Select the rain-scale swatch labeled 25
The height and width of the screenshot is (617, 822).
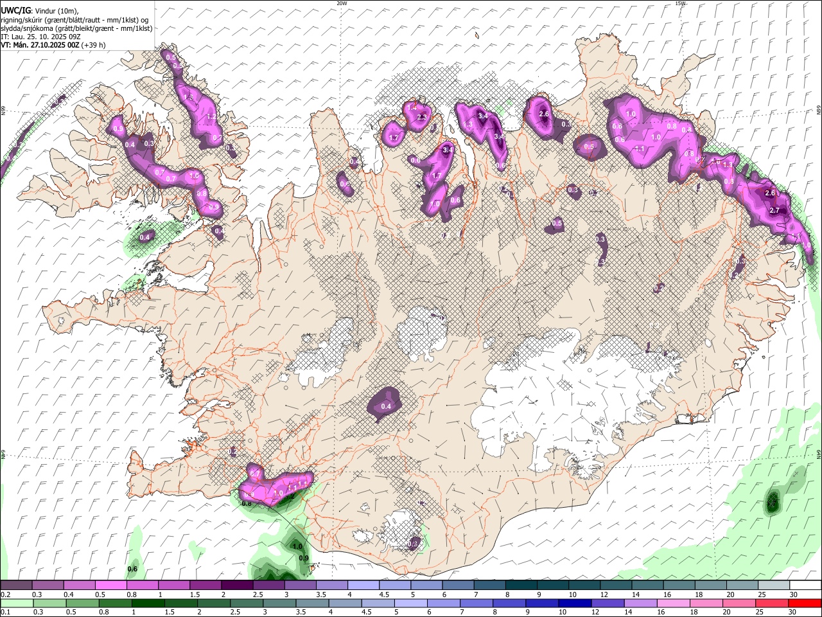point(772,603)
